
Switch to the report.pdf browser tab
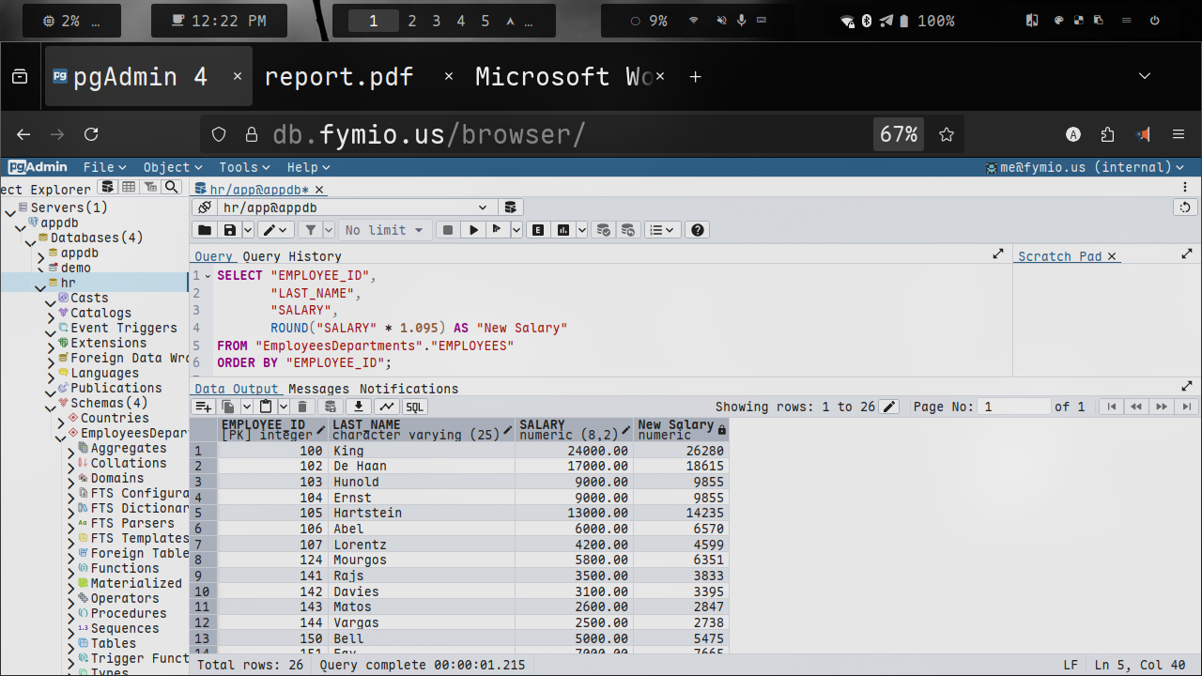pos(339,77)
